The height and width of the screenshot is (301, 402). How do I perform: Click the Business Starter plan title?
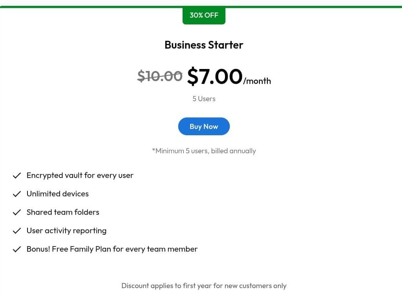204,45
